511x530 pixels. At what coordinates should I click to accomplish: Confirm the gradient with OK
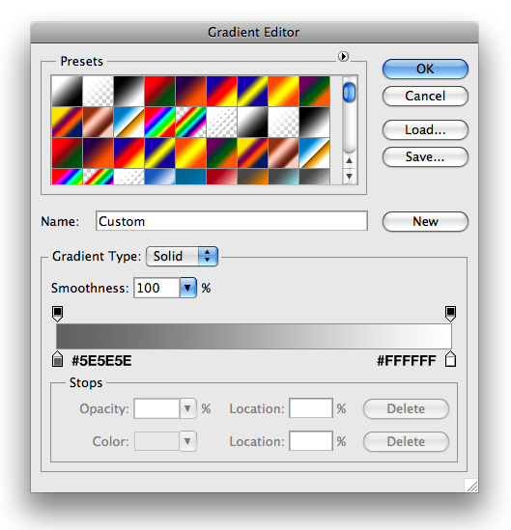(425, 69)
